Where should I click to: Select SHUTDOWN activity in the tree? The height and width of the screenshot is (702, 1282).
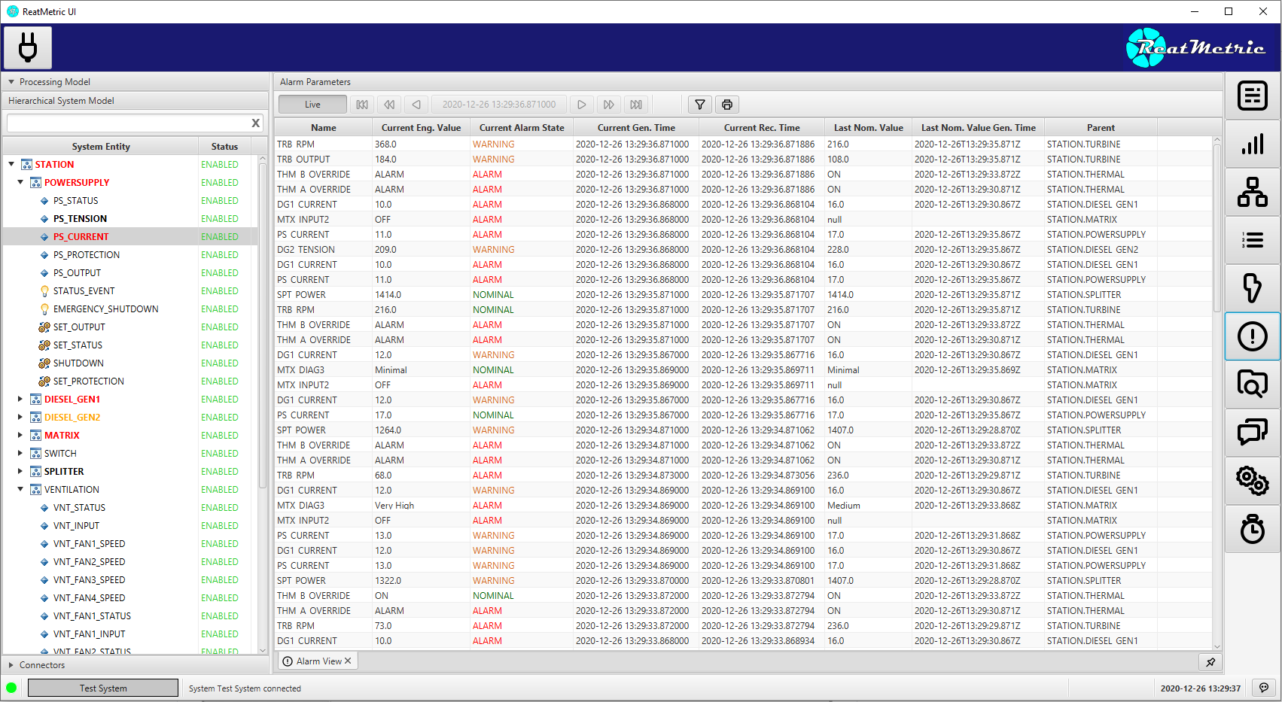(x=78, y=363)
